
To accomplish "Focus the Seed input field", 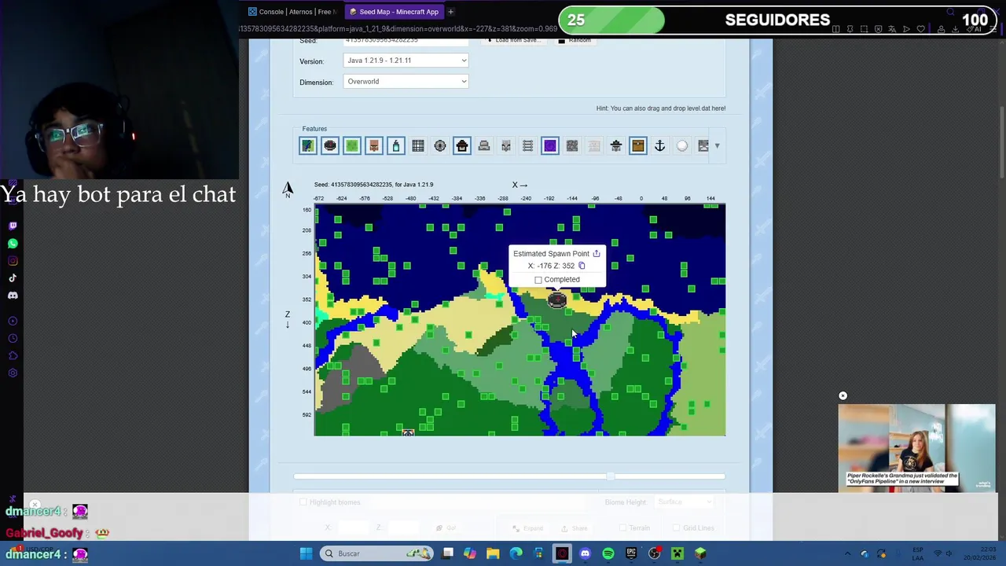I will [406, 40].
